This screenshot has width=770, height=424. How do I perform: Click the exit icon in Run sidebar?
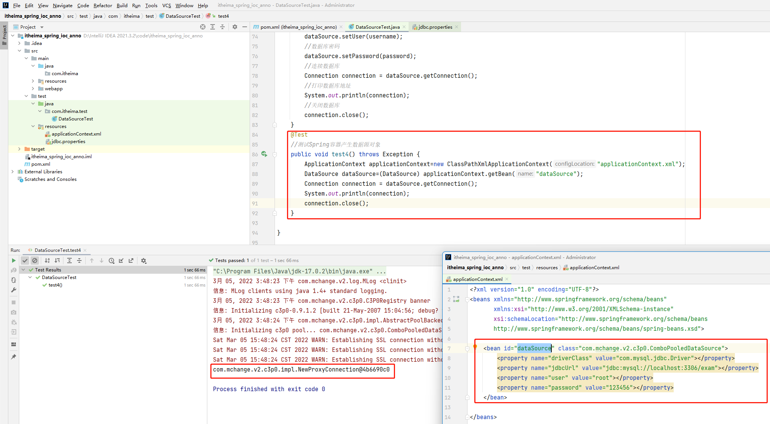point(14,332)
